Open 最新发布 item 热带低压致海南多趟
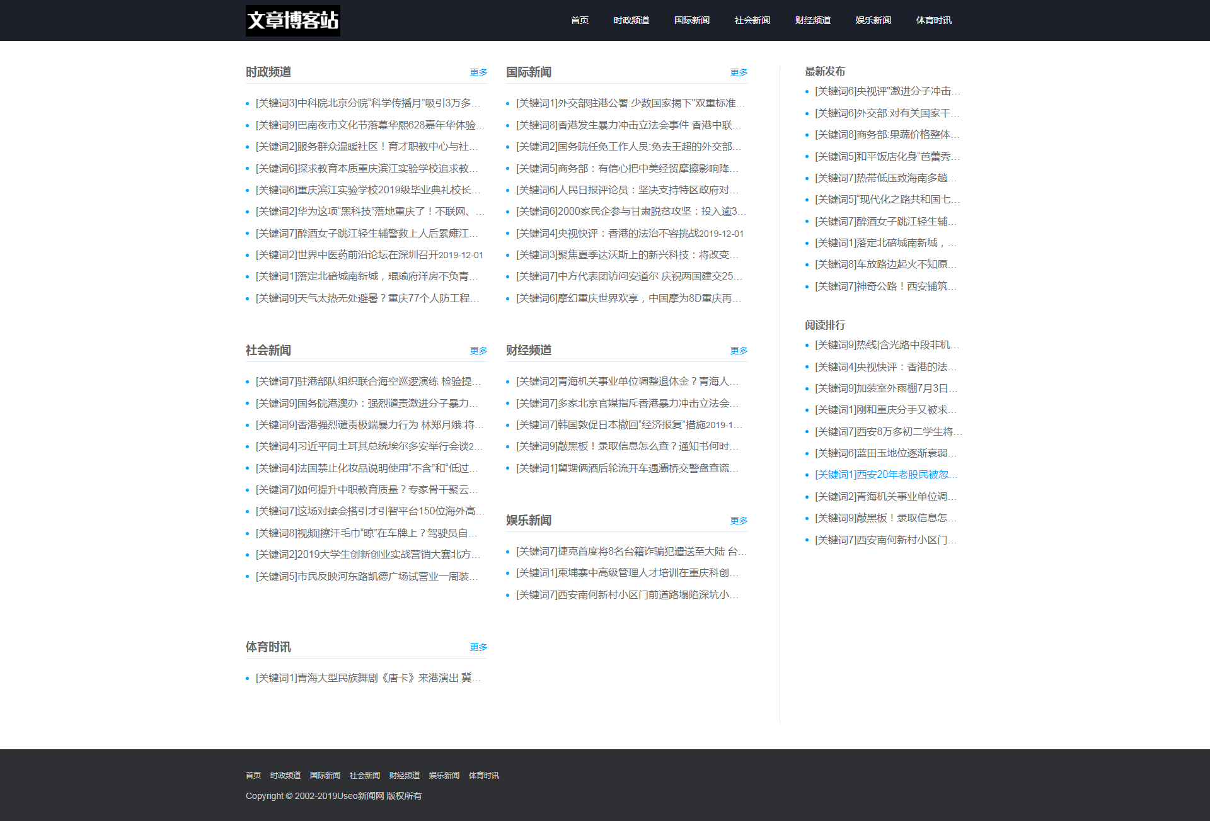The height and width of the screenshot is (821, 1210). point(886,178)
